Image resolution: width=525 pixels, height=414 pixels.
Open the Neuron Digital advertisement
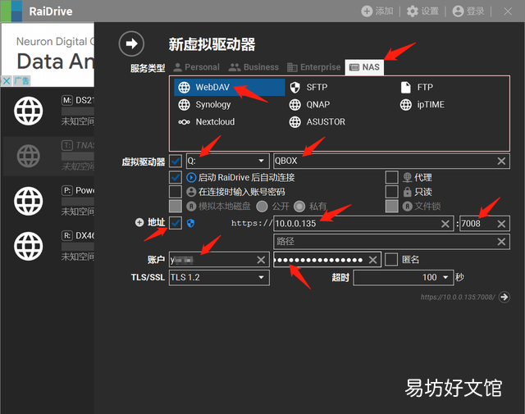48,53
